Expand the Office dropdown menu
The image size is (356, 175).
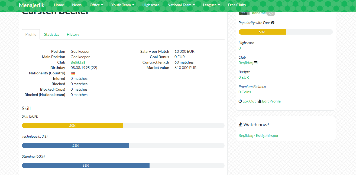click(96, 5)
